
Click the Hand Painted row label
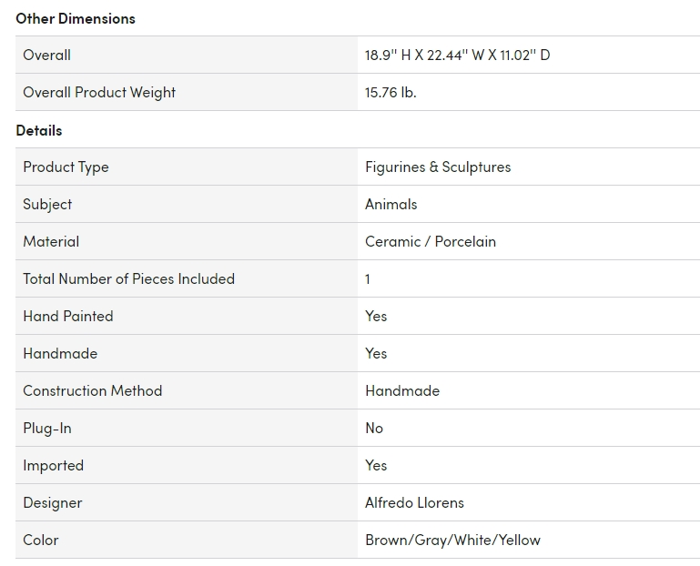(x=68, y=316)
